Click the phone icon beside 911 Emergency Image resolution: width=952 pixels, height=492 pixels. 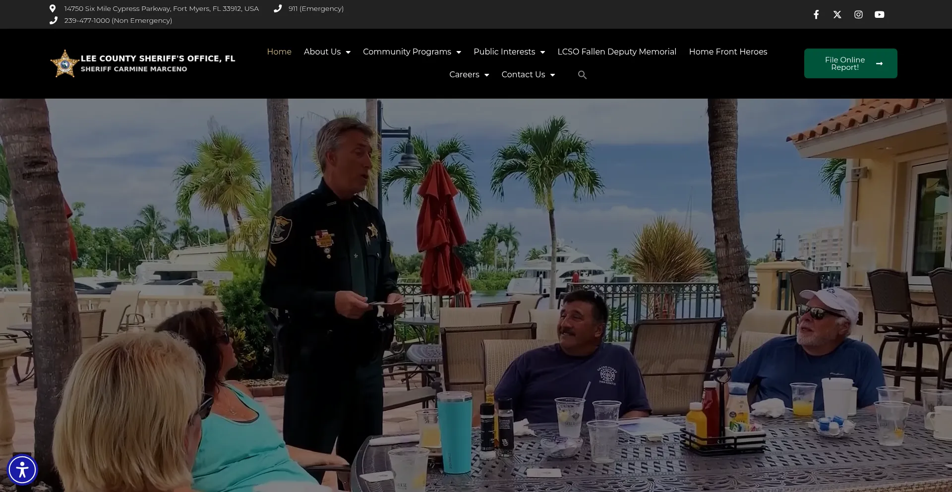coord(278,8)
